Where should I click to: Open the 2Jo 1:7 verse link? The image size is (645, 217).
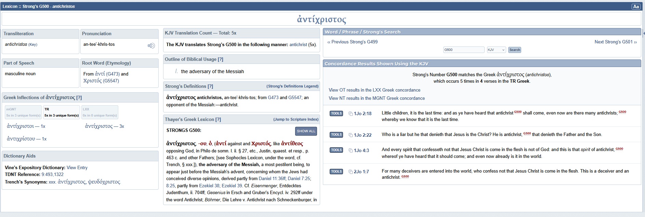361,172
